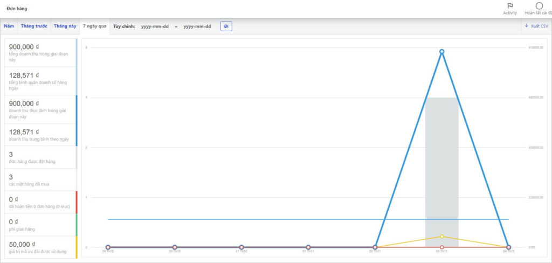
Task: Focus the custom range end date field
Action: click(197, 26)
